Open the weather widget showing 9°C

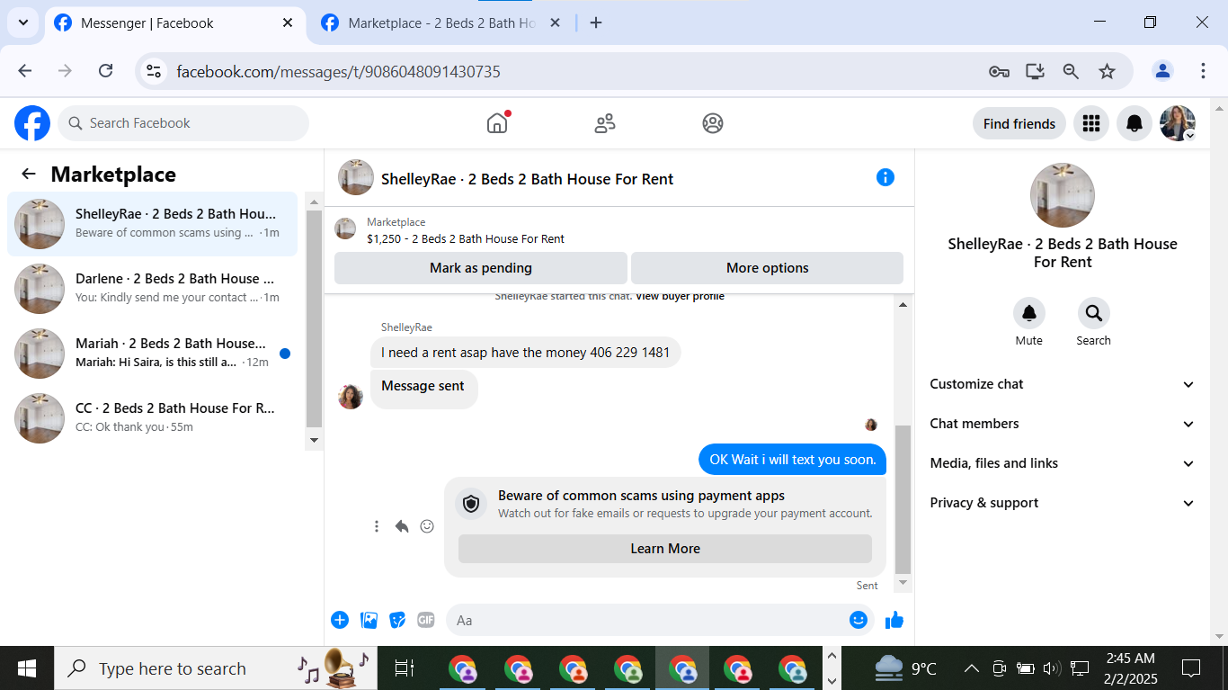(905, 668)
